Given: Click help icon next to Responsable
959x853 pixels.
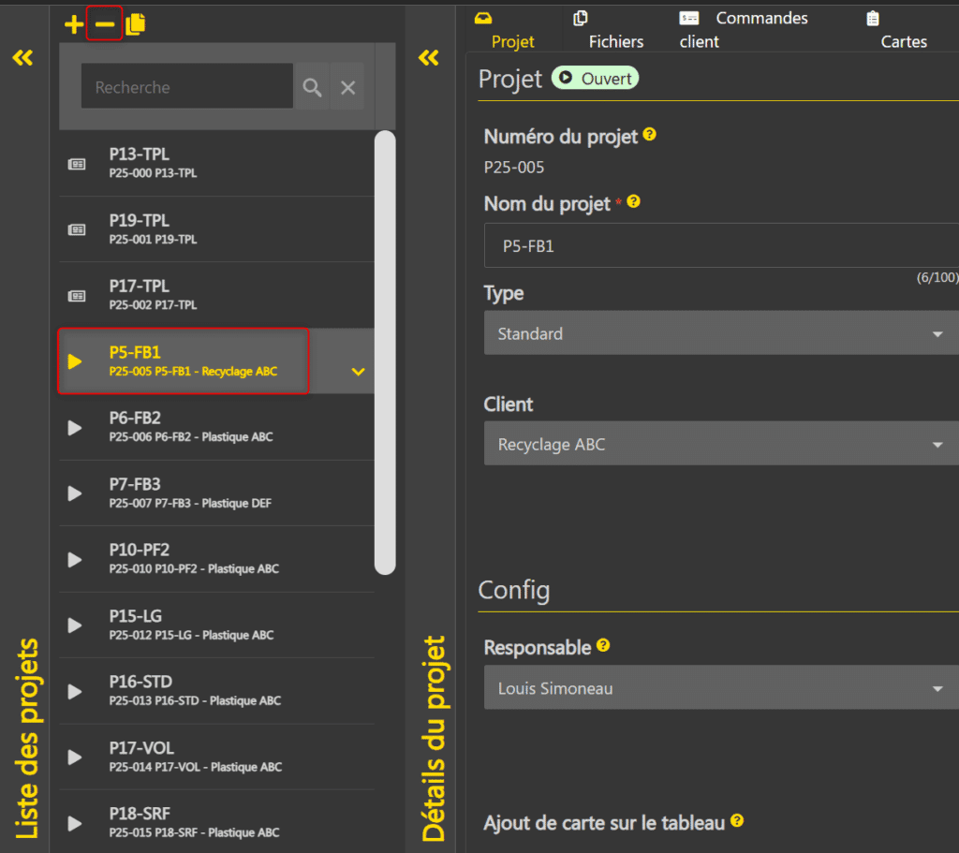Looking at the screenshot, I should [x=603, y=646].
